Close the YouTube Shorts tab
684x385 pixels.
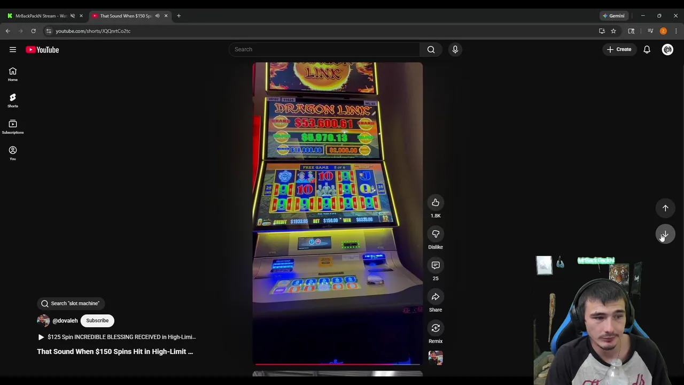[166, 16]
